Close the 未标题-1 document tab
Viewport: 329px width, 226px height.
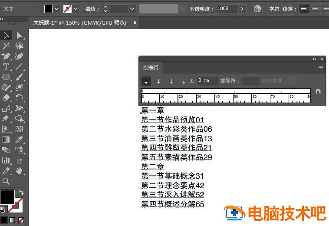135,23
